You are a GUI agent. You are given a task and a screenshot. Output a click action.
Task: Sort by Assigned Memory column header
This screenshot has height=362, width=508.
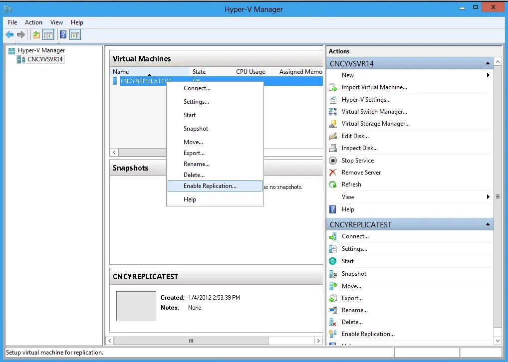coord(300,72)
